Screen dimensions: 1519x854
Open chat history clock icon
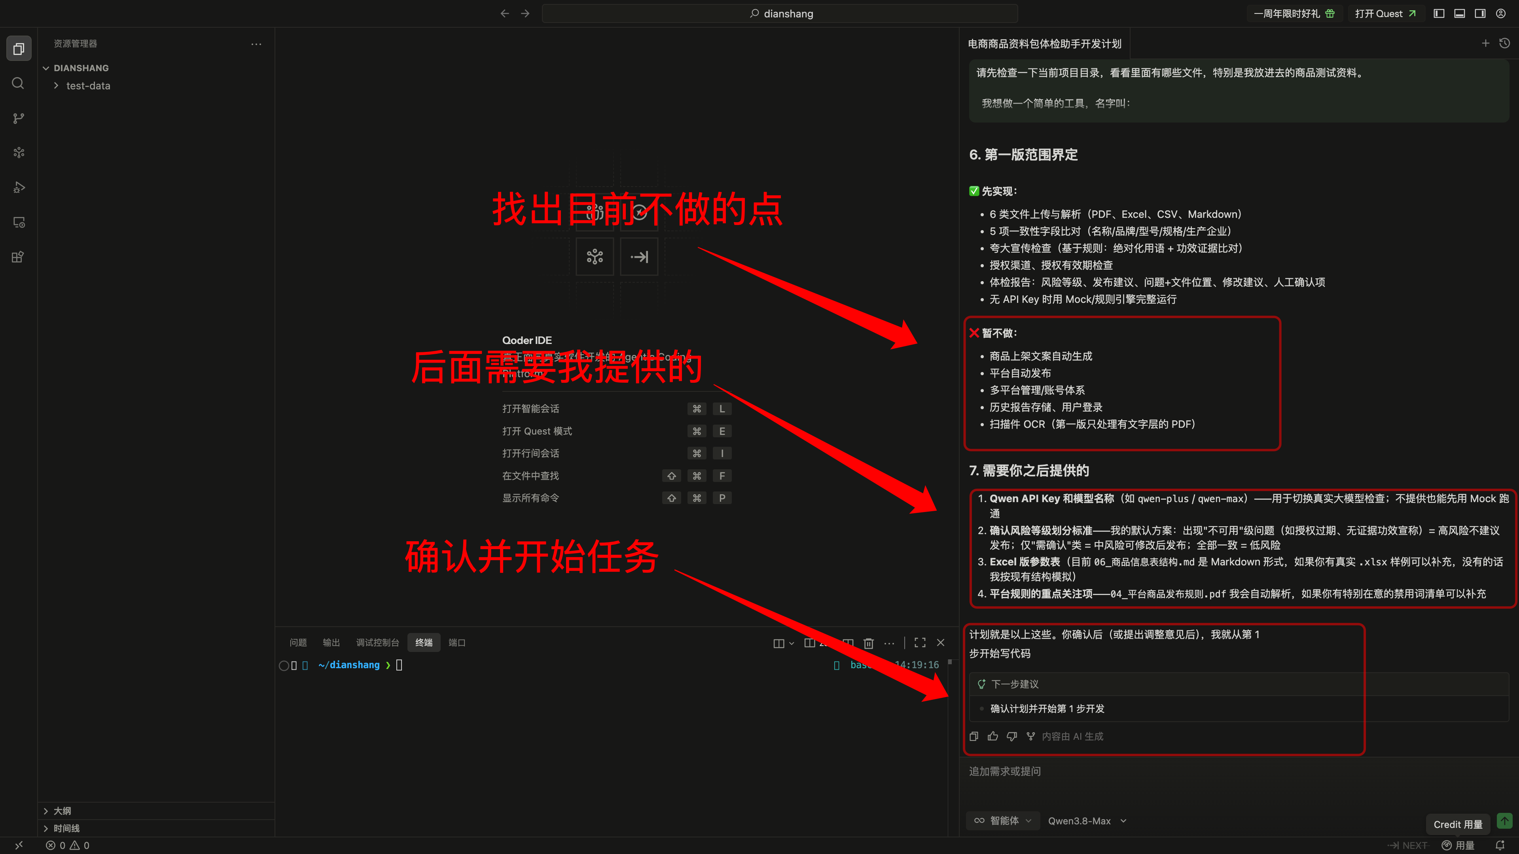(x=1505, y=43)
